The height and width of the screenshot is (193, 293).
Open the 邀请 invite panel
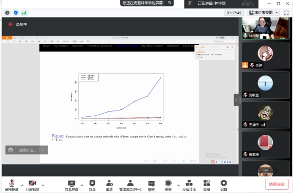point(109,185)
